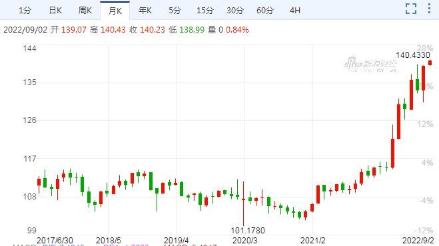Click the 135 price axis label
This screenshot has height=246, width=439.
coord(30,82)
